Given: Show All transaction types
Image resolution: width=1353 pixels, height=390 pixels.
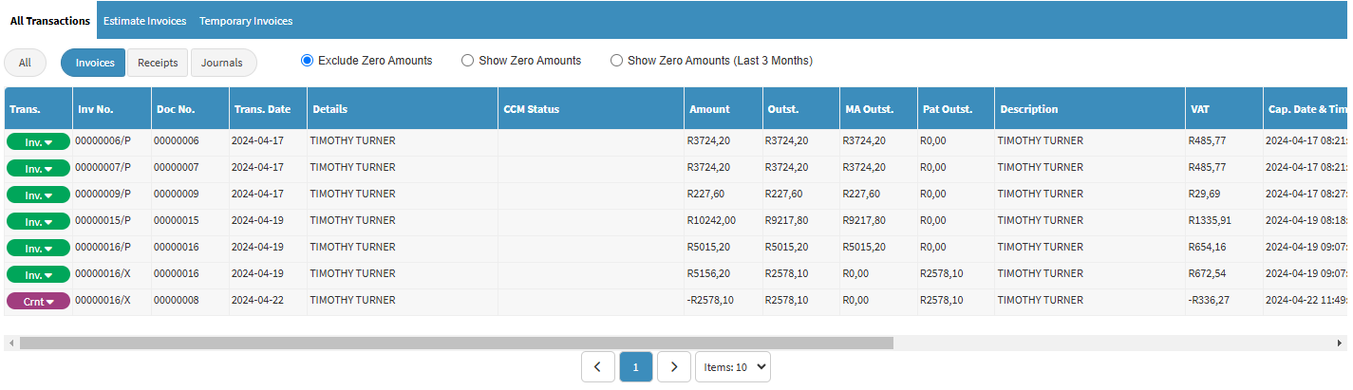Looking at the screenshot, I should [x=25, y=63].
